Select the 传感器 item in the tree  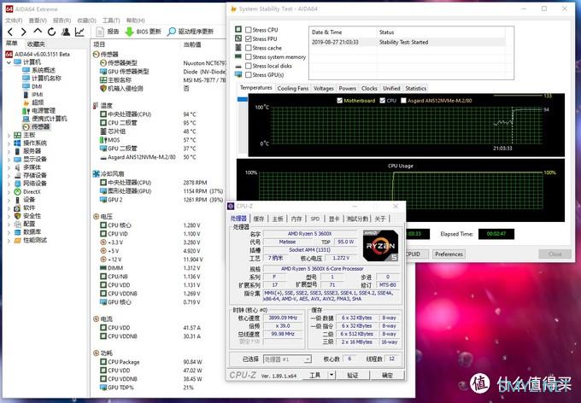tap(40, 126)
